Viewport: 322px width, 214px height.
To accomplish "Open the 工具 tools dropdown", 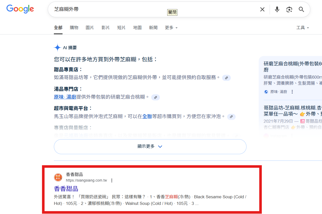I will (302, 28).
